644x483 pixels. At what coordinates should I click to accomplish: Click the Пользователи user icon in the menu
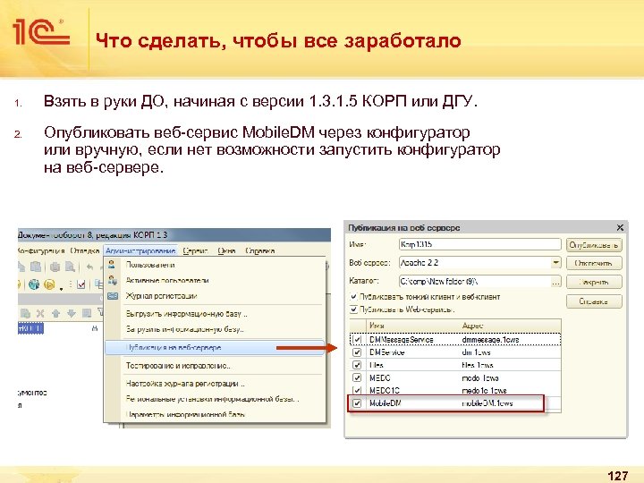pos(112,265)
